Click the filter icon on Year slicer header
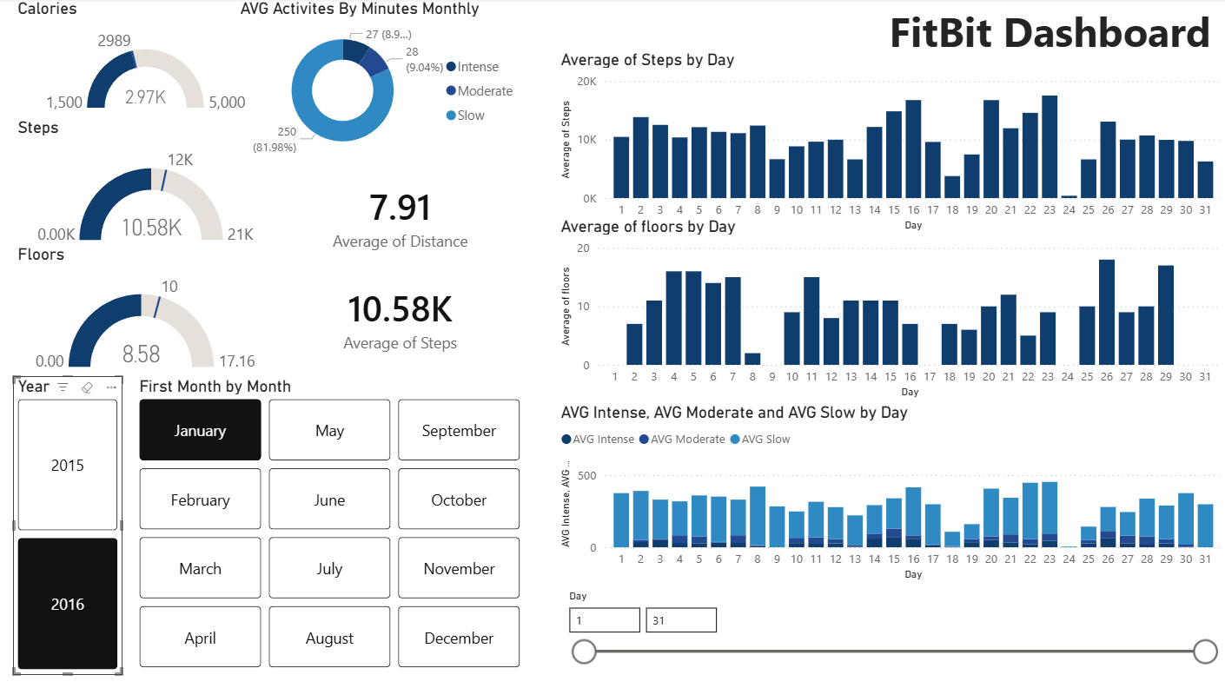1225x688 pixels. [x=63, y=387]
